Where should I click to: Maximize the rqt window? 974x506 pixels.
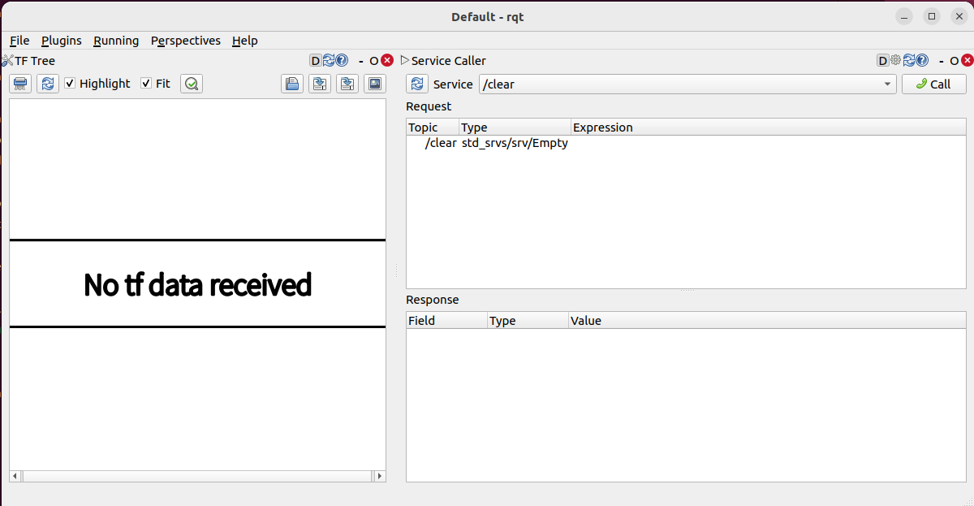(932, 16)
